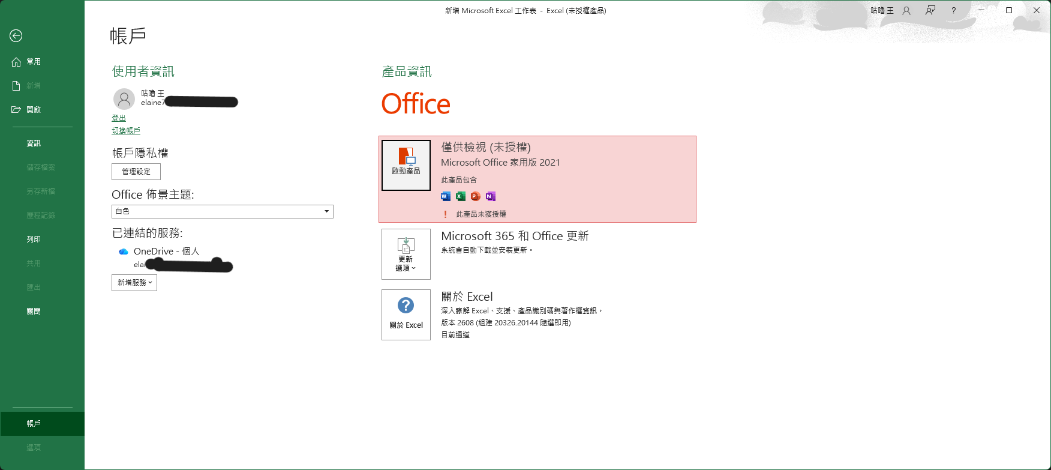The width and height of the screenshot is (1051, 470).
Task: Click the 僅供檢視 (未授權) heading text
Action: [x=486, y=147]
